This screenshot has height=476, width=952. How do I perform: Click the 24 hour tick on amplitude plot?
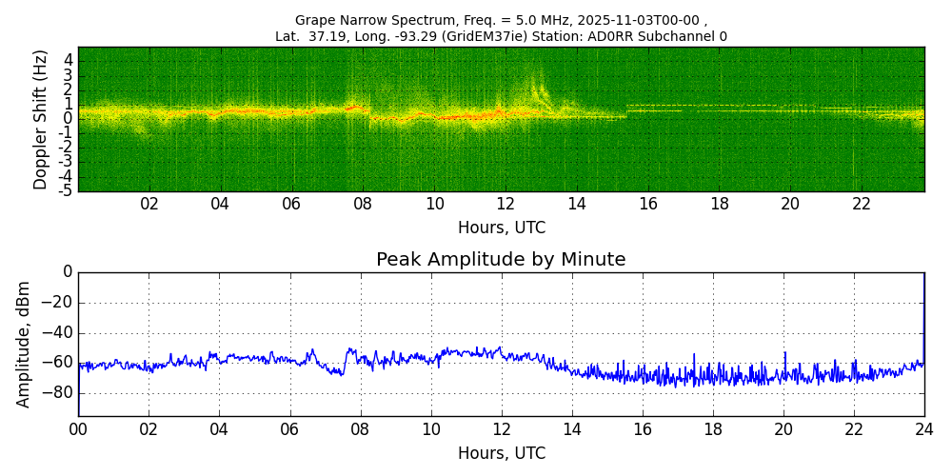(923, 429)
